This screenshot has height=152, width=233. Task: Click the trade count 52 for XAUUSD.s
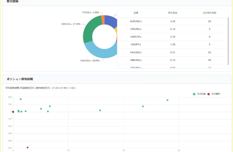click(209, 52)
